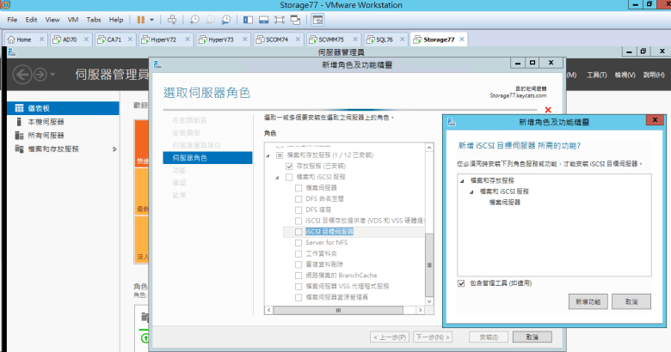Click the snapshot manager icon

(227, 19)
